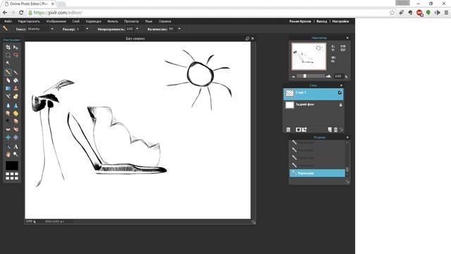
Task: Toggle visibility checkbox of Слой 1
Action: tap(340, 92)
